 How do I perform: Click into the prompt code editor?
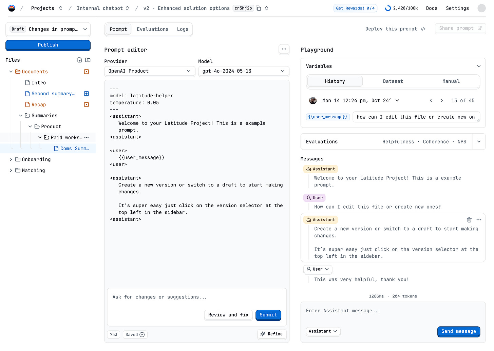tap(197, 183)
